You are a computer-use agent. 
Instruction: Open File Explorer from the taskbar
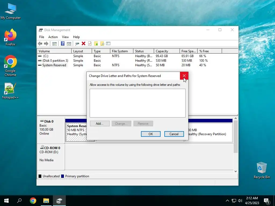tap(46, 201)
